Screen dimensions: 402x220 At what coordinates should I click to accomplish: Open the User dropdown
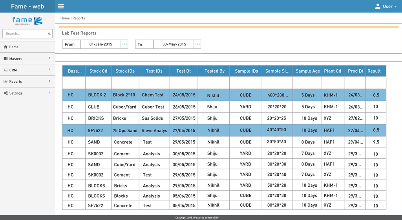(x=386, y=6)
